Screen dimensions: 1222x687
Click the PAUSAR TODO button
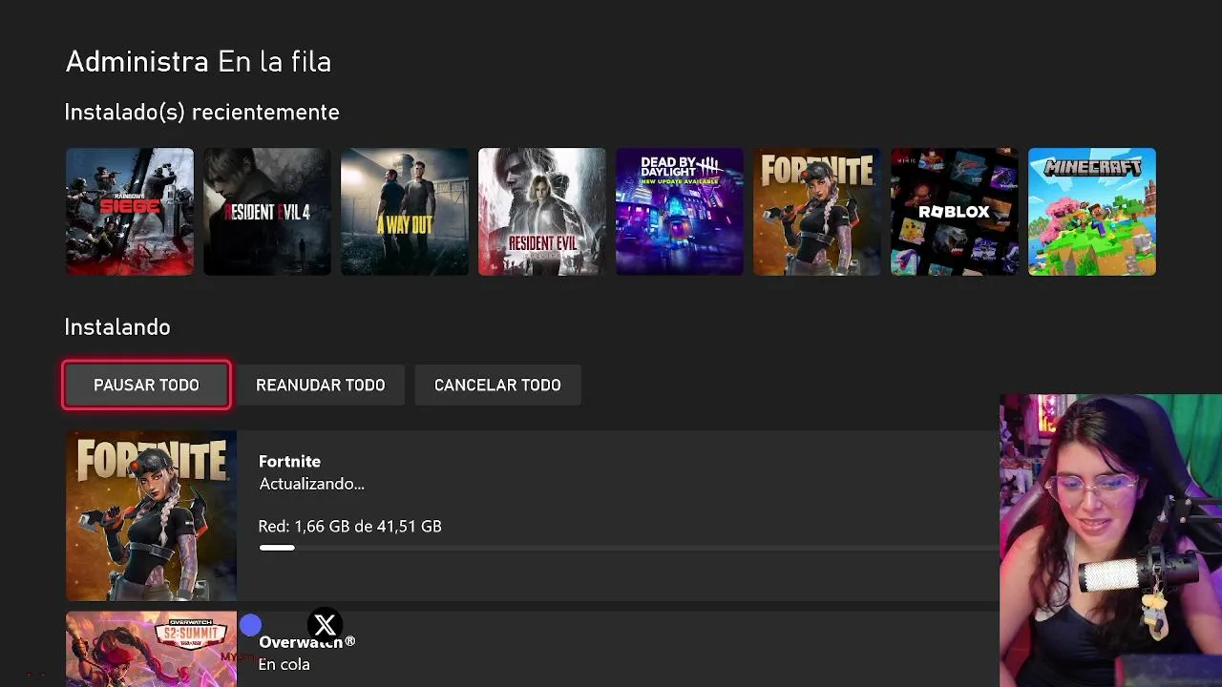tap(146, 385)
